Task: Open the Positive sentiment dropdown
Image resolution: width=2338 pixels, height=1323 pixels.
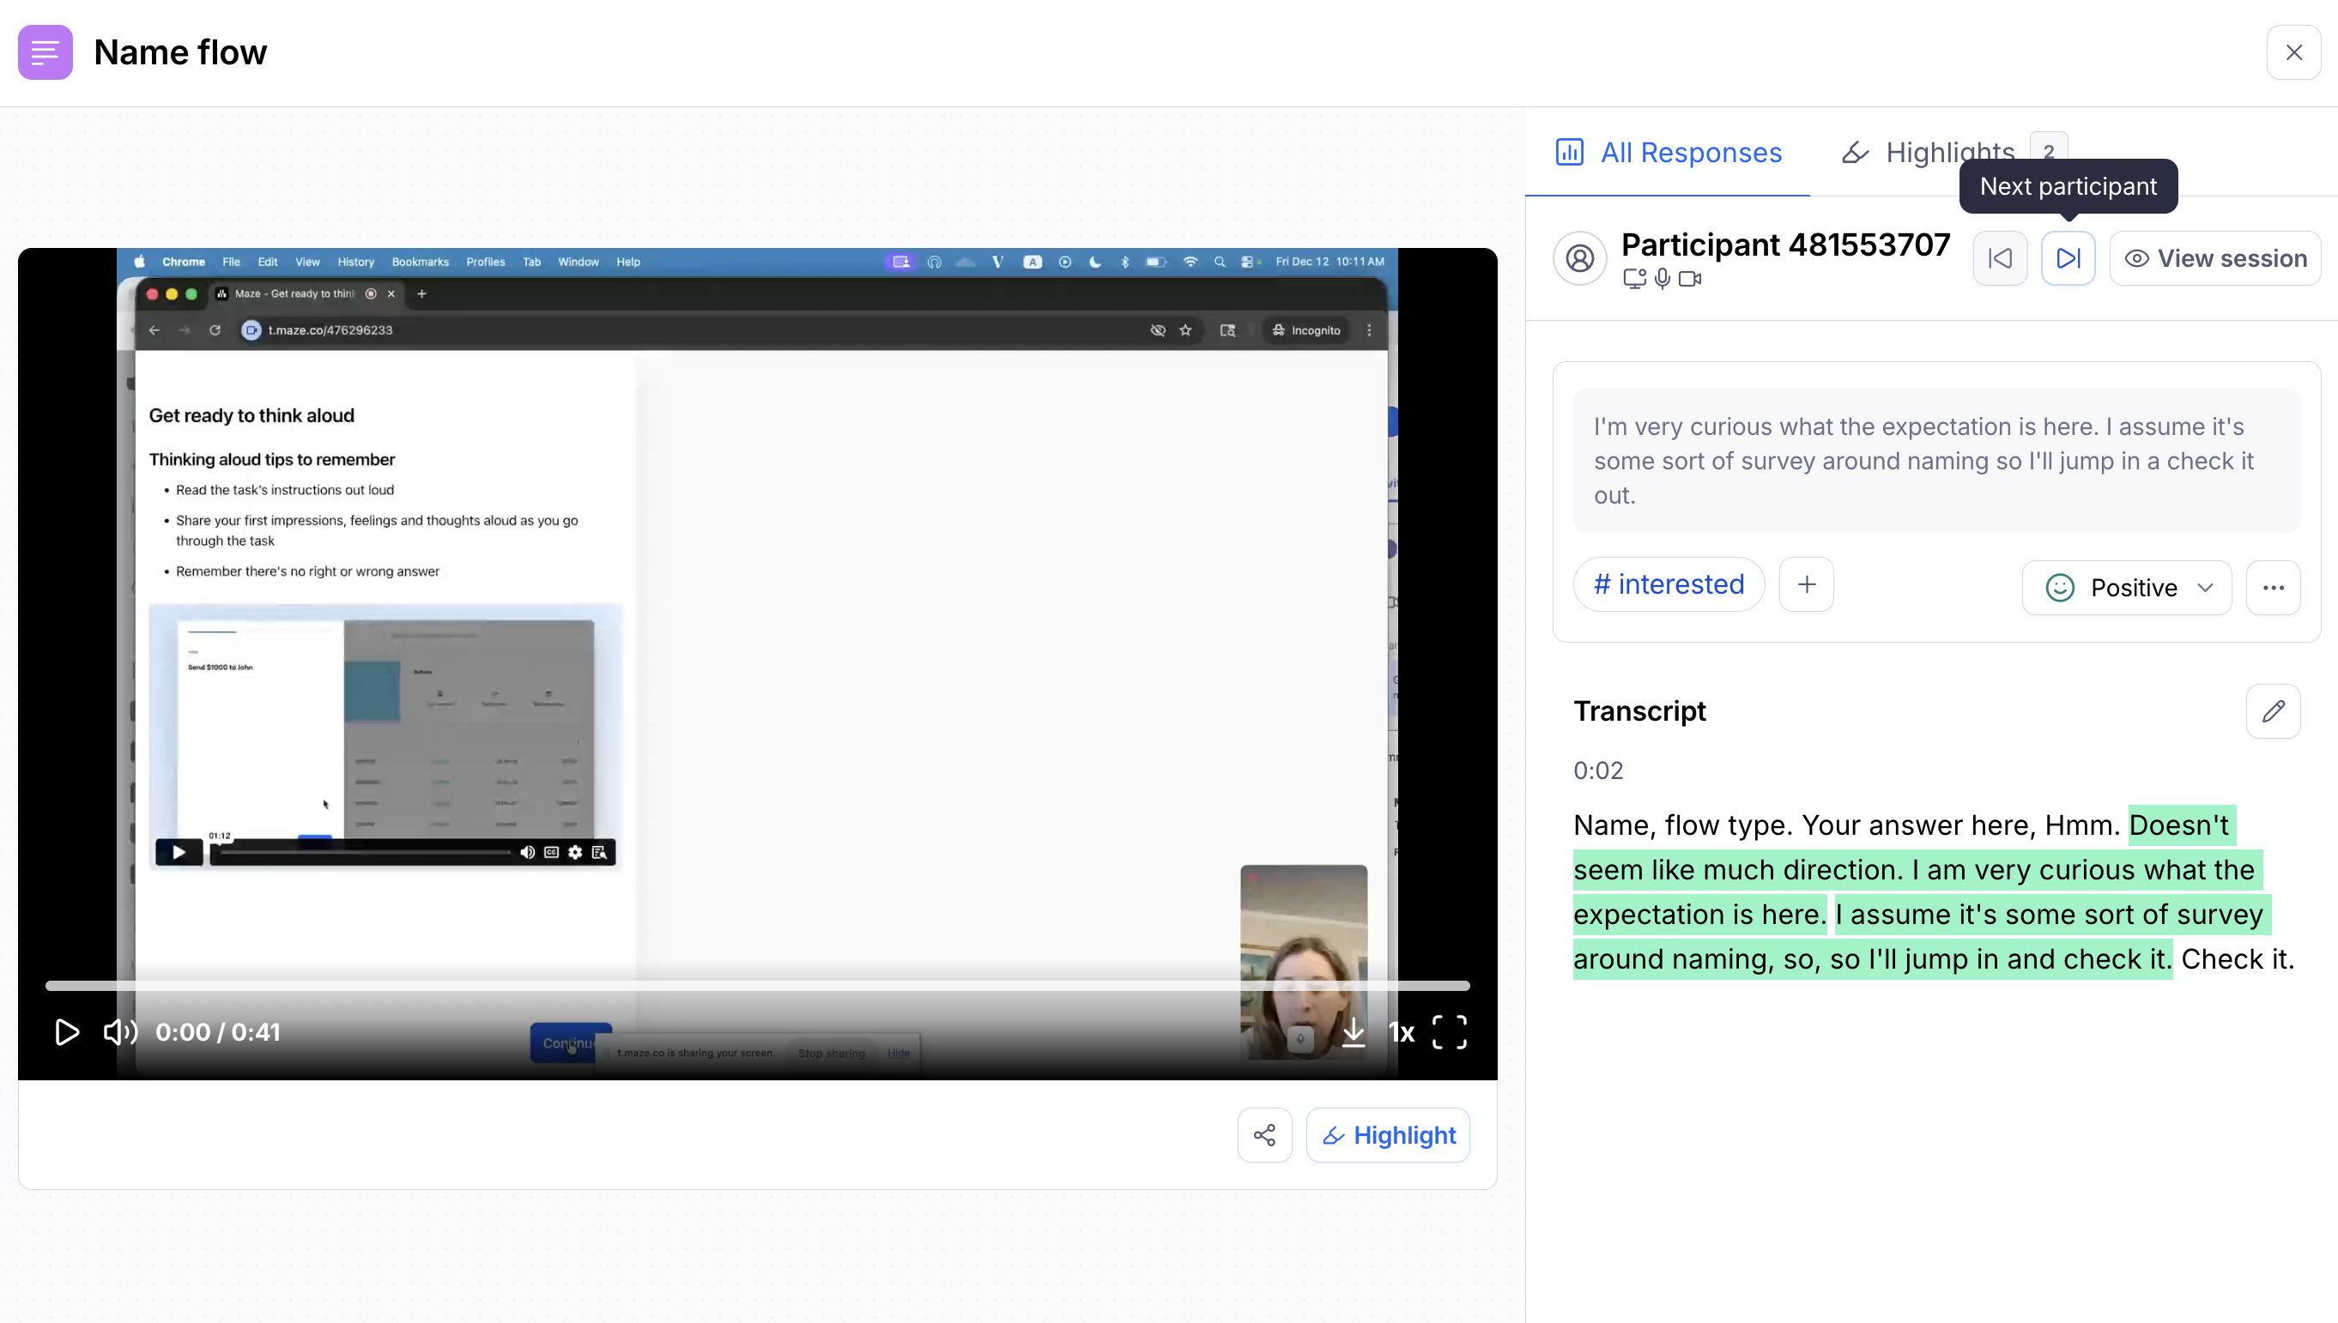Action: click(2127, 587)
